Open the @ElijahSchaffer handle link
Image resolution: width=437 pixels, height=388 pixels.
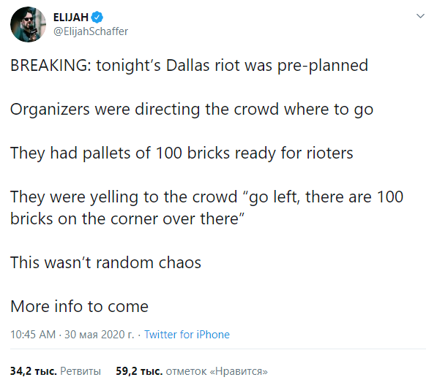91,31
